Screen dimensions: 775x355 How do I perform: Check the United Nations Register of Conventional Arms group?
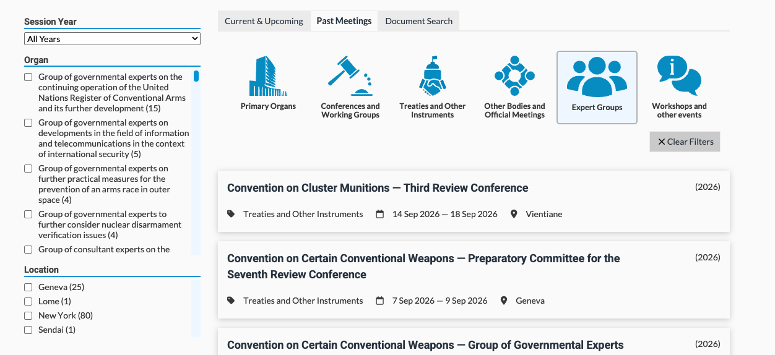click(28, 77)
